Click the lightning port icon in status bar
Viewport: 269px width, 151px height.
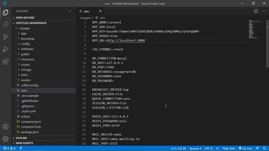click(x=21, y=148)
